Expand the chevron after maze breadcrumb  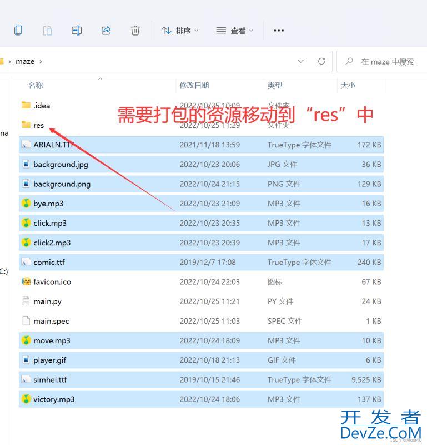click(41, 62)
